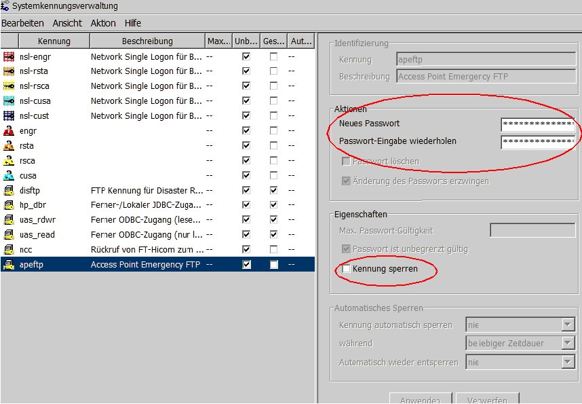This screenshot has height=404, width=582.
Task: Click the Passwort-Eingabe wiederholen field
Action: pyautogui.click(x=538, y=142)
